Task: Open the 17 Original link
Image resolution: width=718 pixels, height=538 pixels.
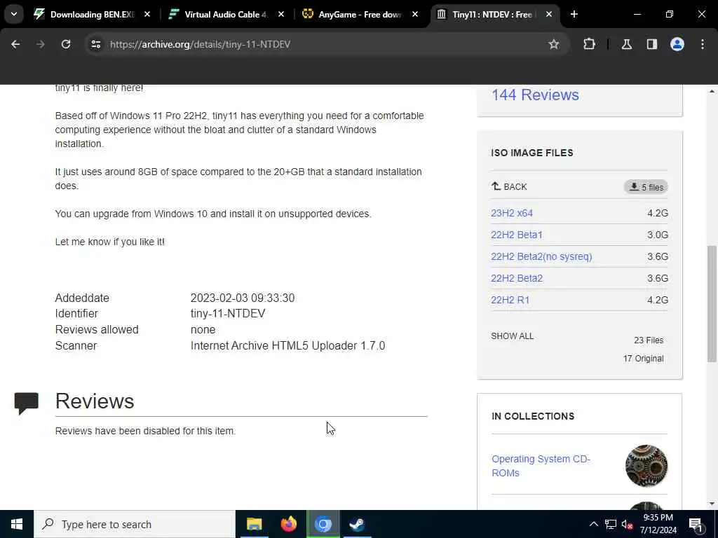Action: click(x=643, y=359)
